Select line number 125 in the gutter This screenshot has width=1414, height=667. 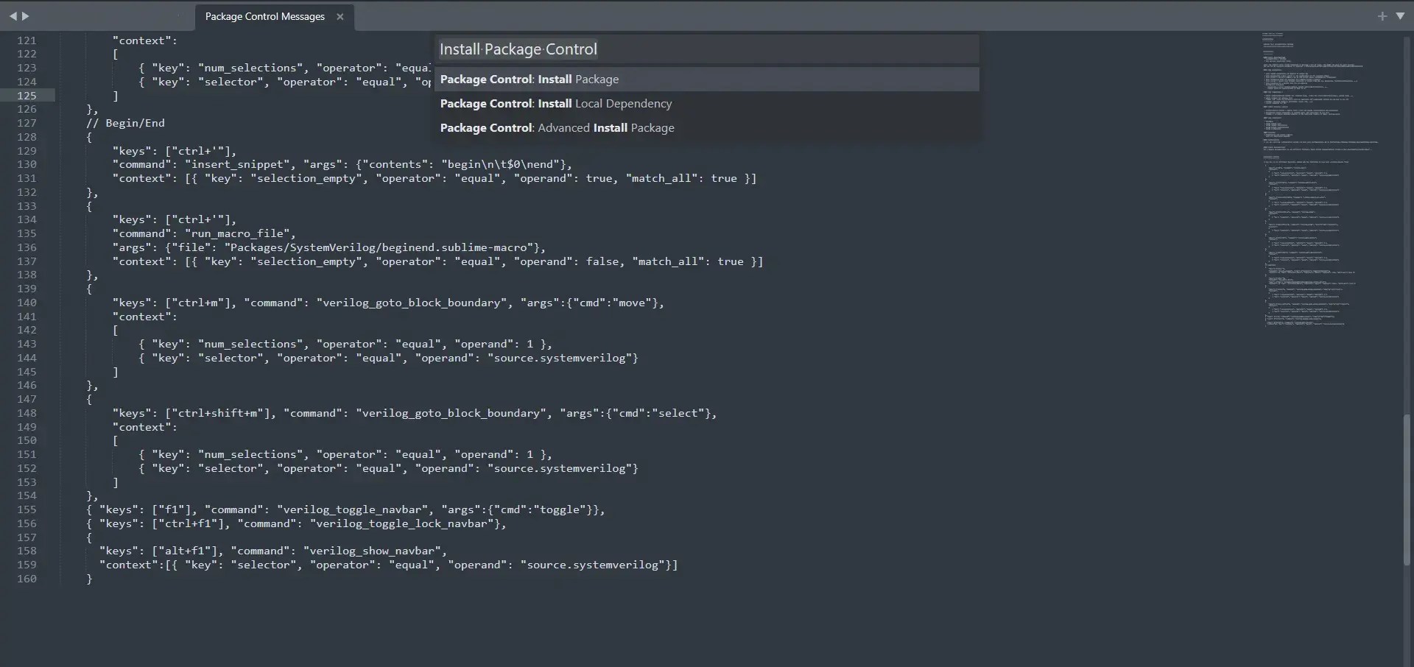pyautogui.click(x=27, y=95)
